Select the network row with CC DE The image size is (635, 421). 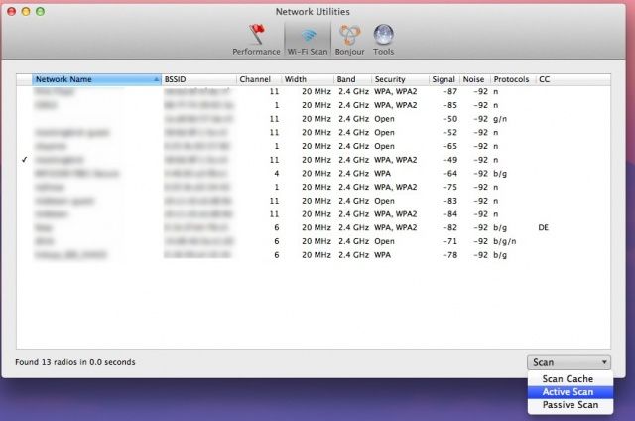tap(298, 226)
